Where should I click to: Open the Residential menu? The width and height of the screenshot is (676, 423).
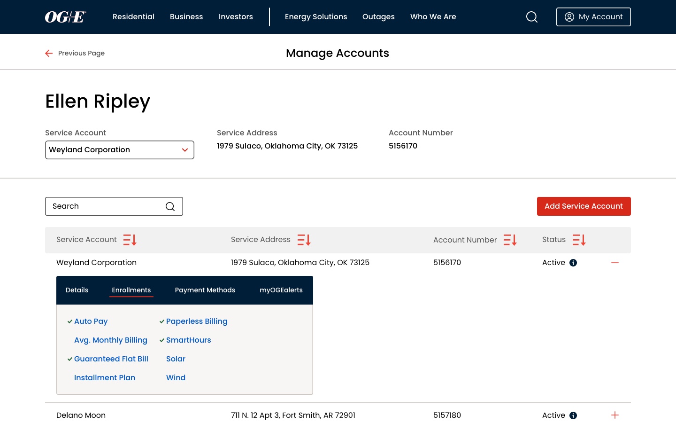(133, 17)
